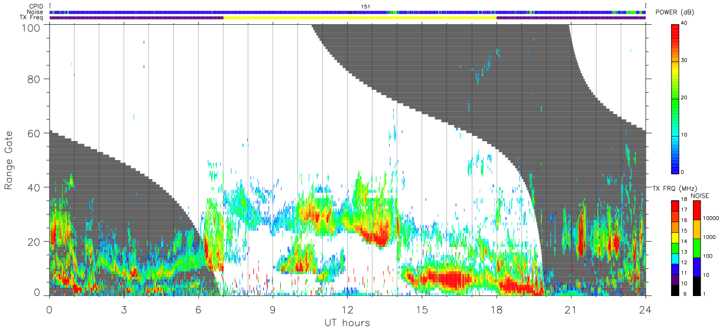Click the CPID row label

pos(36,6)
